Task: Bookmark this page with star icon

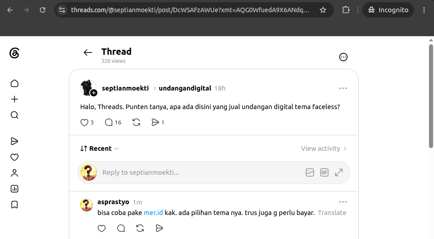Action: coord(323,10)
